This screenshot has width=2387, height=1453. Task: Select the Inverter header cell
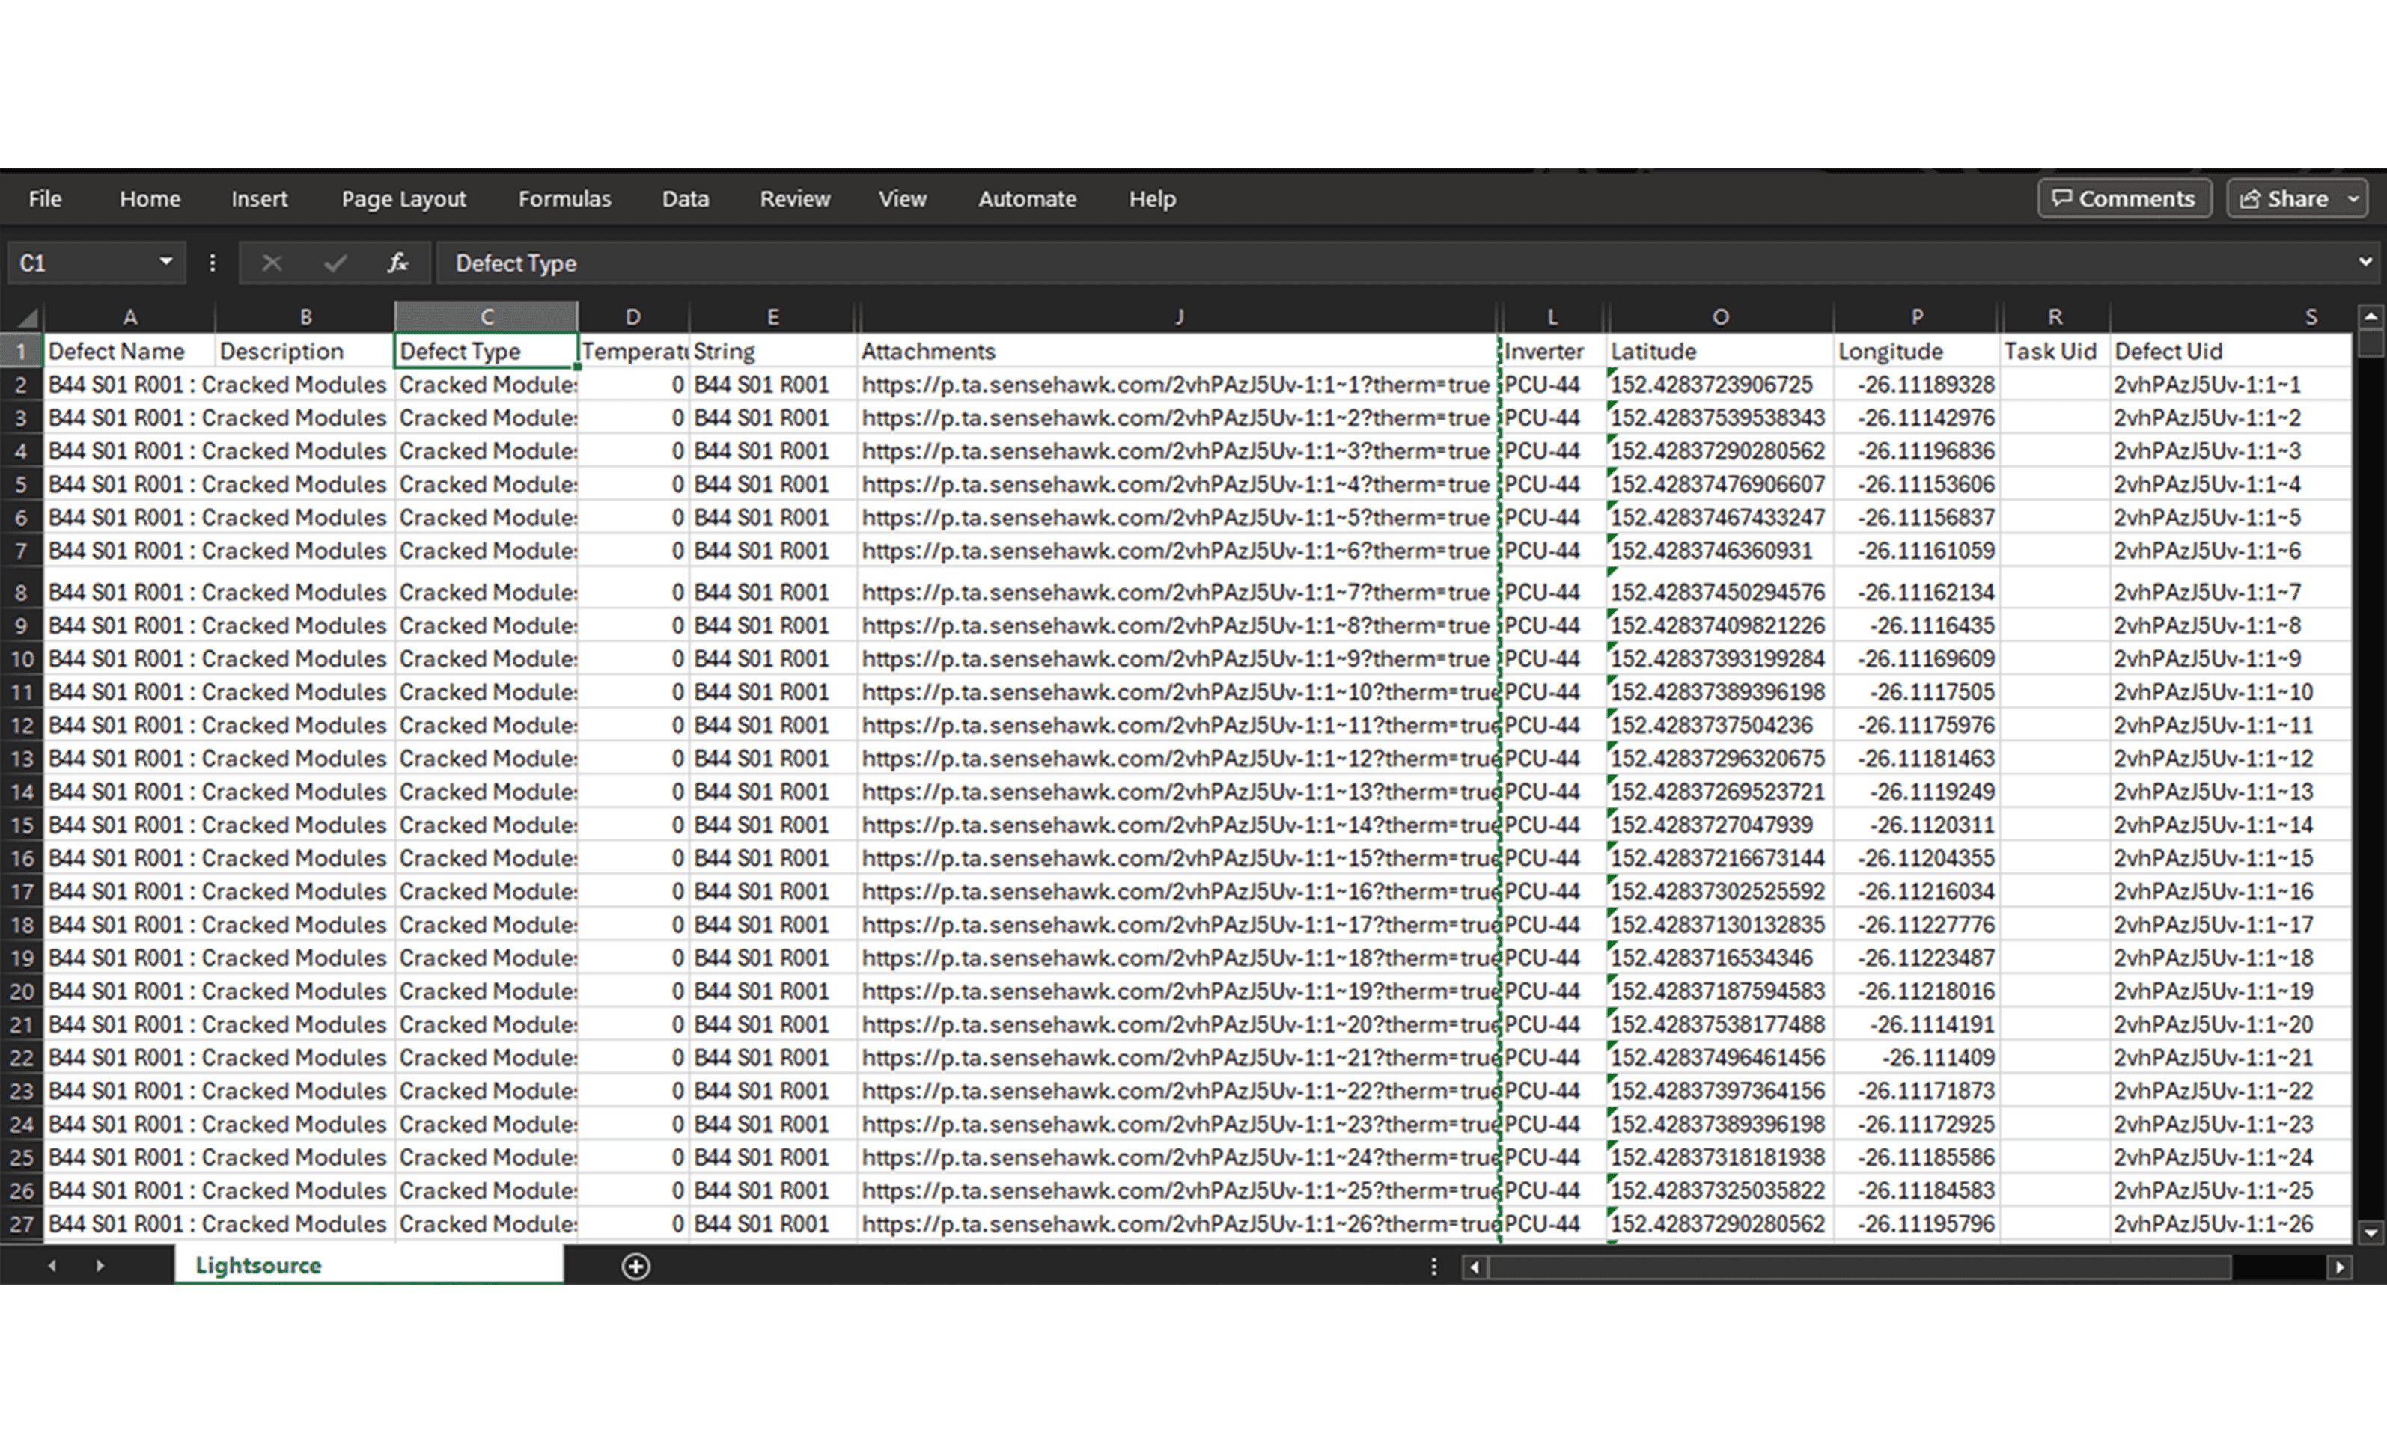point(1553,351)
